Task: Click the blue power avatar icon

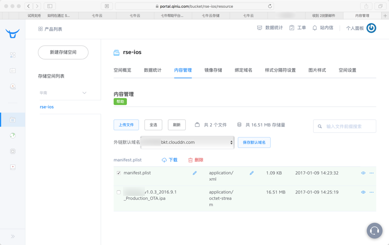Action: pos(371,28)
